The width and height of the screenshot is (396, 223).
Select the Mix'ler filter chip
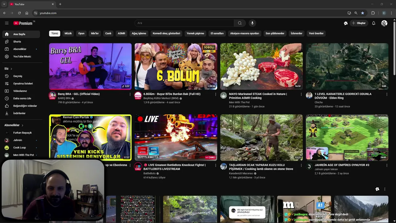click(95, 33)
